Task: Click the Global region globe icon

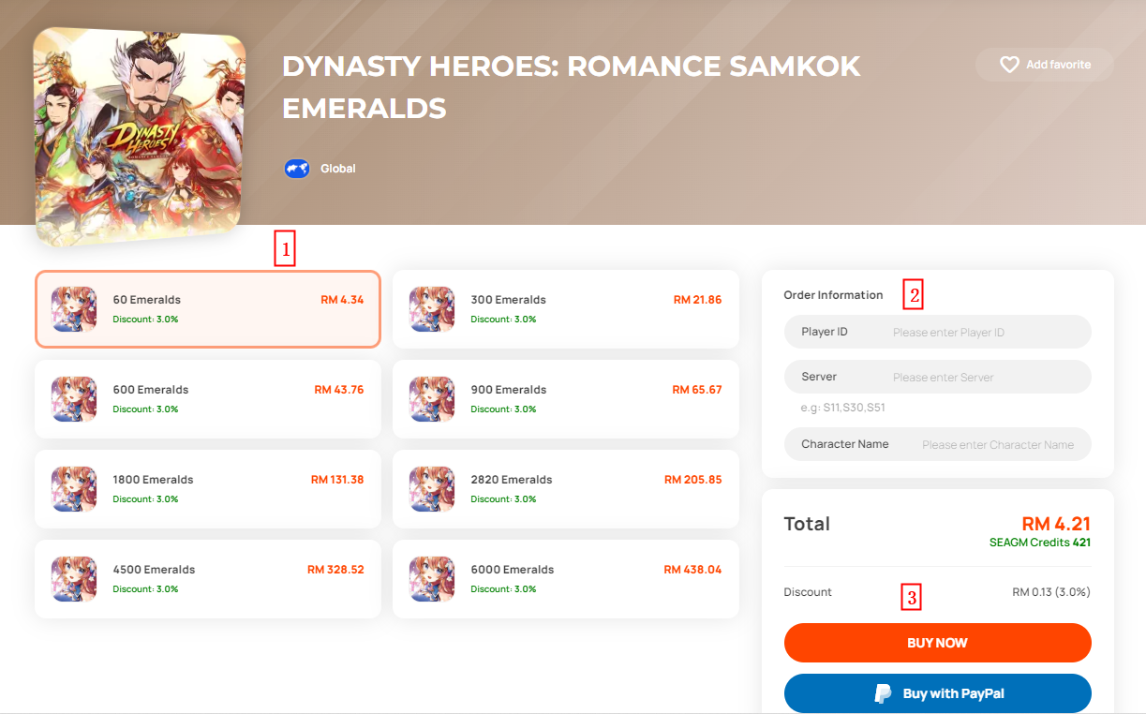Action: tap(297, 169)
